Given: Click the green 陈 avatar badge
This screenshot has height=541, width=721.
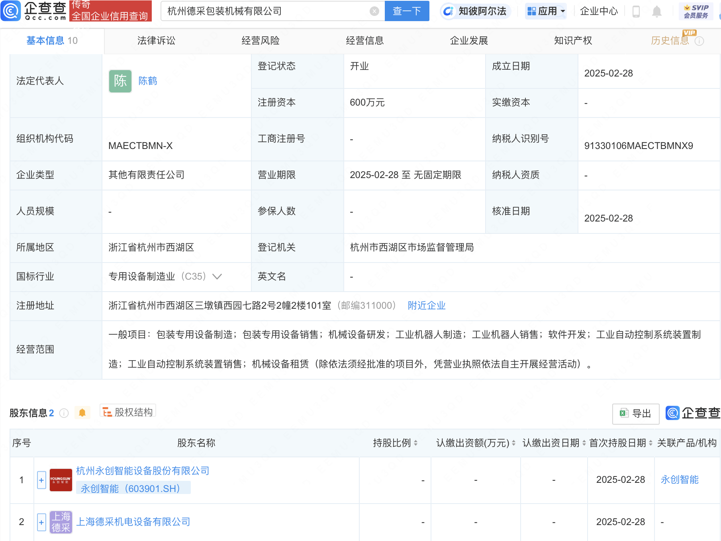Looking at the screenshot, I should [120, 81].
